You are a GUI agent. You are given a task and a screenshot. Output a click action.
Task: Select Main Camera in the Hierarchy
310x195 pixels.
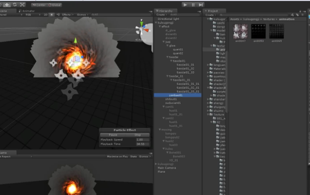(167, 168)
